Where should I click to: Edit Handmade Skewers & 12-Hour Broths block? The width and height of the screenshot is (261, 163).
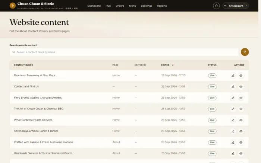pyautogui.click(x=233, y=154)
